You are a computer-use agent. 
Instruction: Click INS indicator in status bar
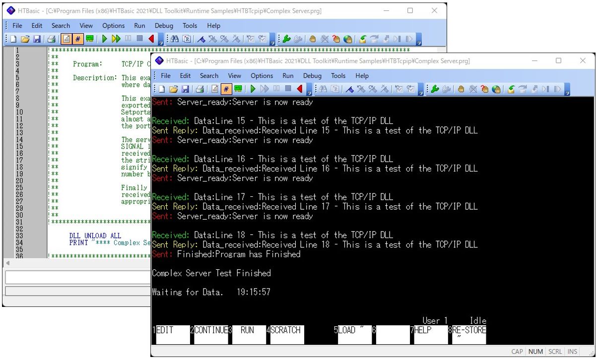(x=572, y=352)
